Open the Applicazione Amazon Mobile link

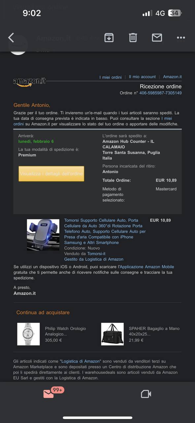click(147, 267)
